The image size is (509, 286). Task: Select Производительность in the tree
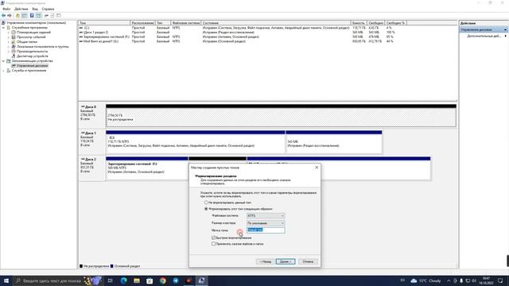click(32, 51)
